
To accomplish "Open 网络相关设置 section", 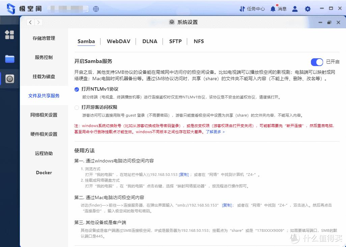I will coord(44,115).
